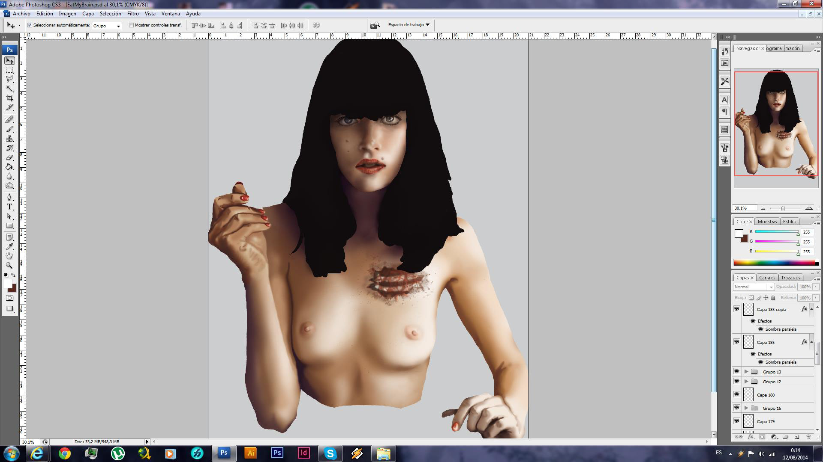The height and width of the screenshot is (462, 823).
Task: Expand the Grupo 13 layer group
Action: [746, 372]
